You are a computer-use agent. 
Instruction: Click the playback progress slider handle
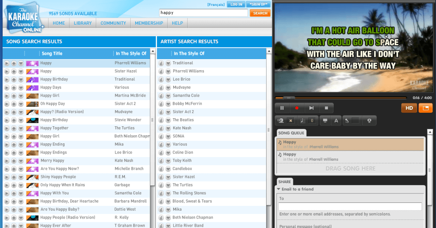289,98
